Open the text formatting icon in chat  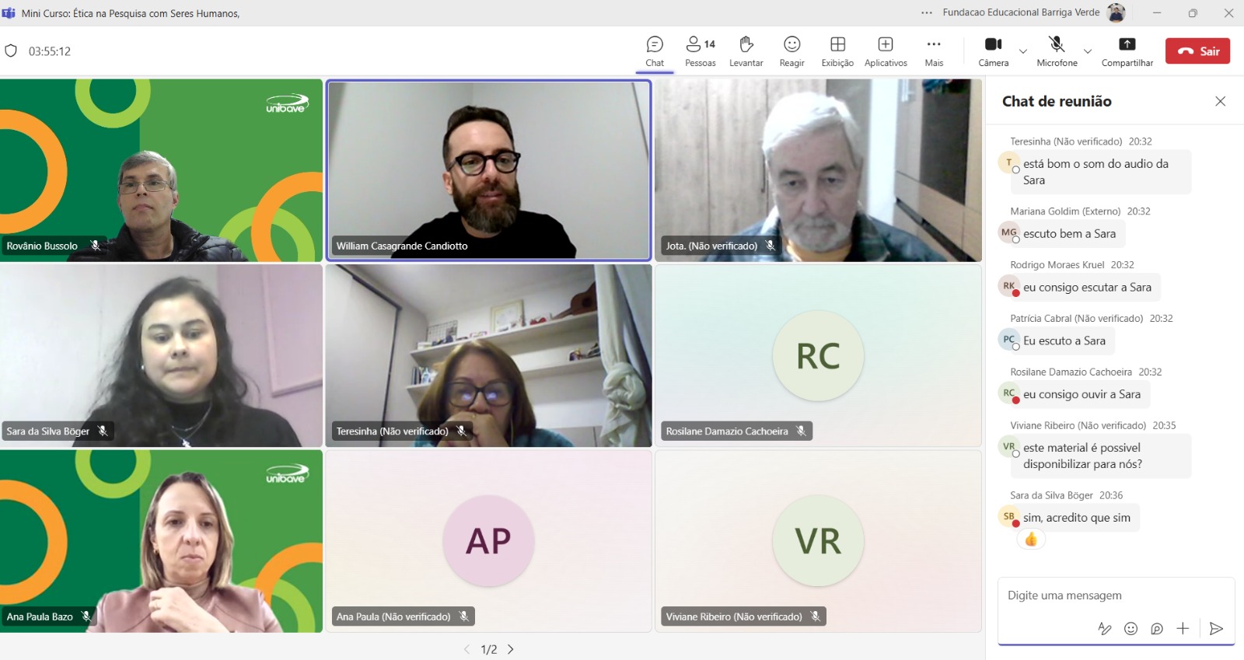1104,629
